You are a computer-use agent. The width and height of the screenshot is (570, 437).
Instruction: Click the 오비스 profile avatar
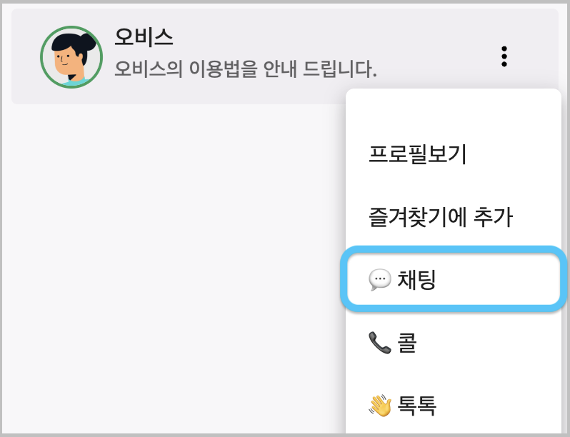tap(71, 57)
